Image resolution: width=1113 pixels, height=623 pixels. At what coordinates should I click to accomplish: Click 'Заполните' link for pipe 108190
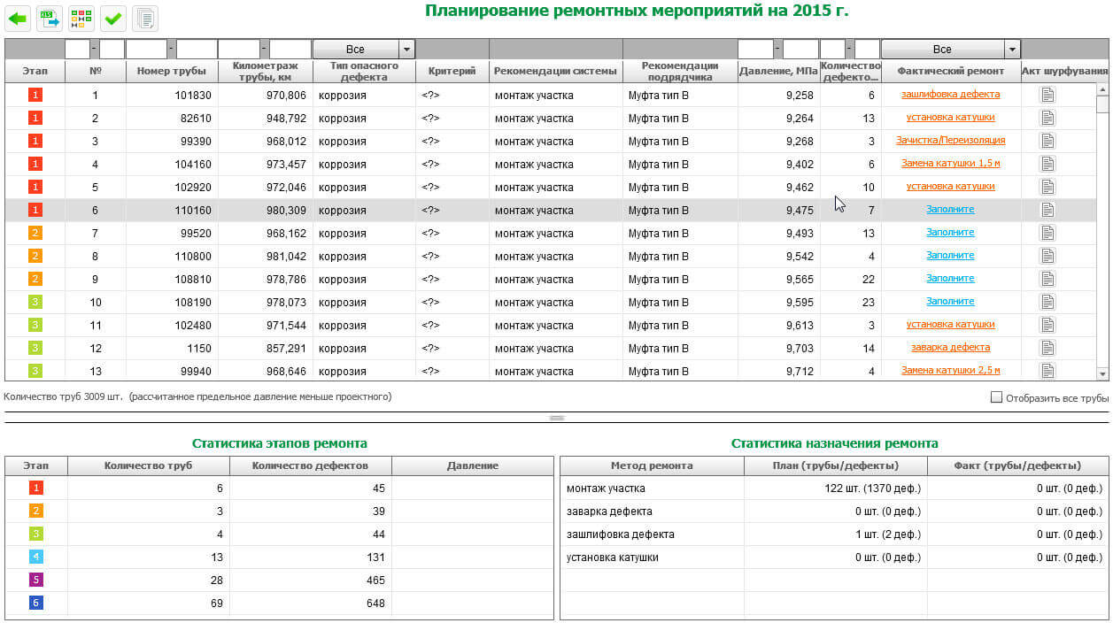(950, 301)
